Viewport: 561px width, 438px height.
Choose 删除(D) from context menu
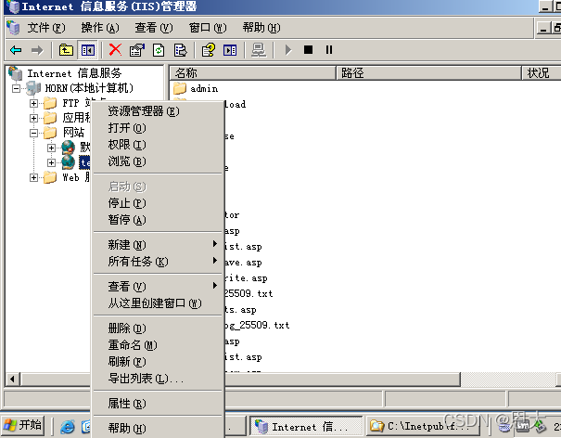coord(158,328)
